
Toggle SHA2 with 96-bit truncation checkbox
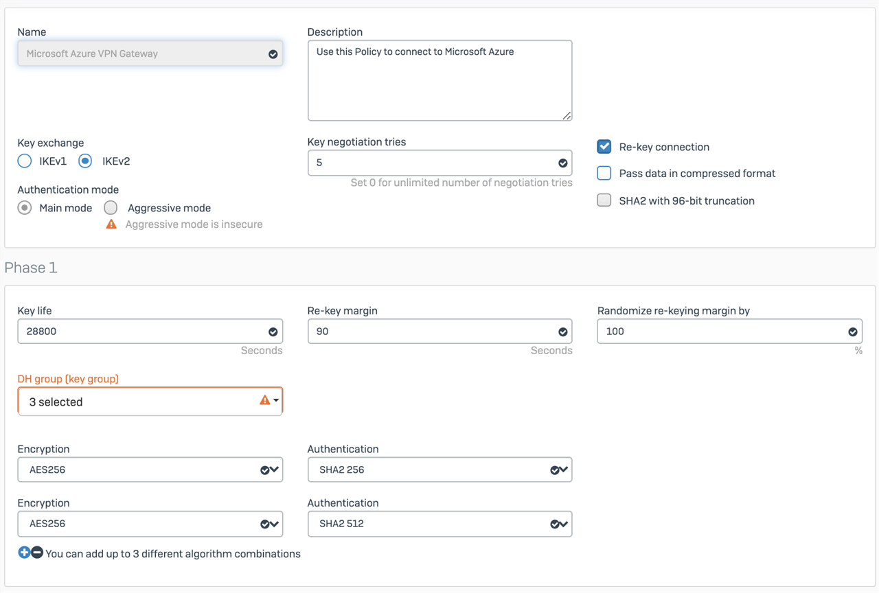click(x=604, y=200)
